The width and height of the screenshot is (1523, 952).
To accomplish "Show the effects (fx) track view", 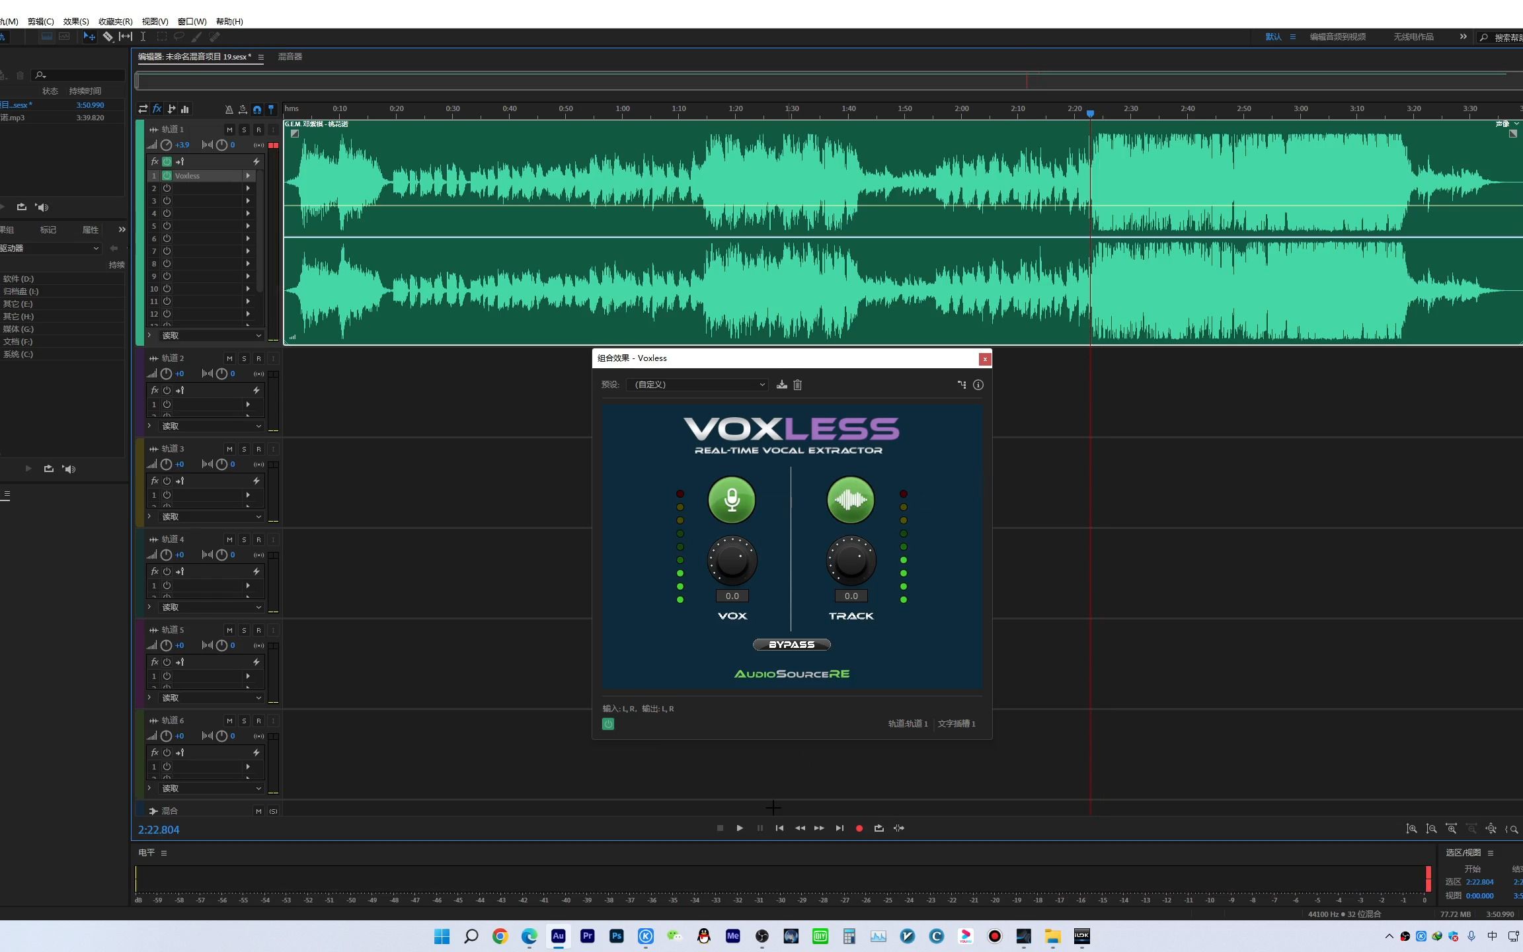I will [x=157, y=109].
